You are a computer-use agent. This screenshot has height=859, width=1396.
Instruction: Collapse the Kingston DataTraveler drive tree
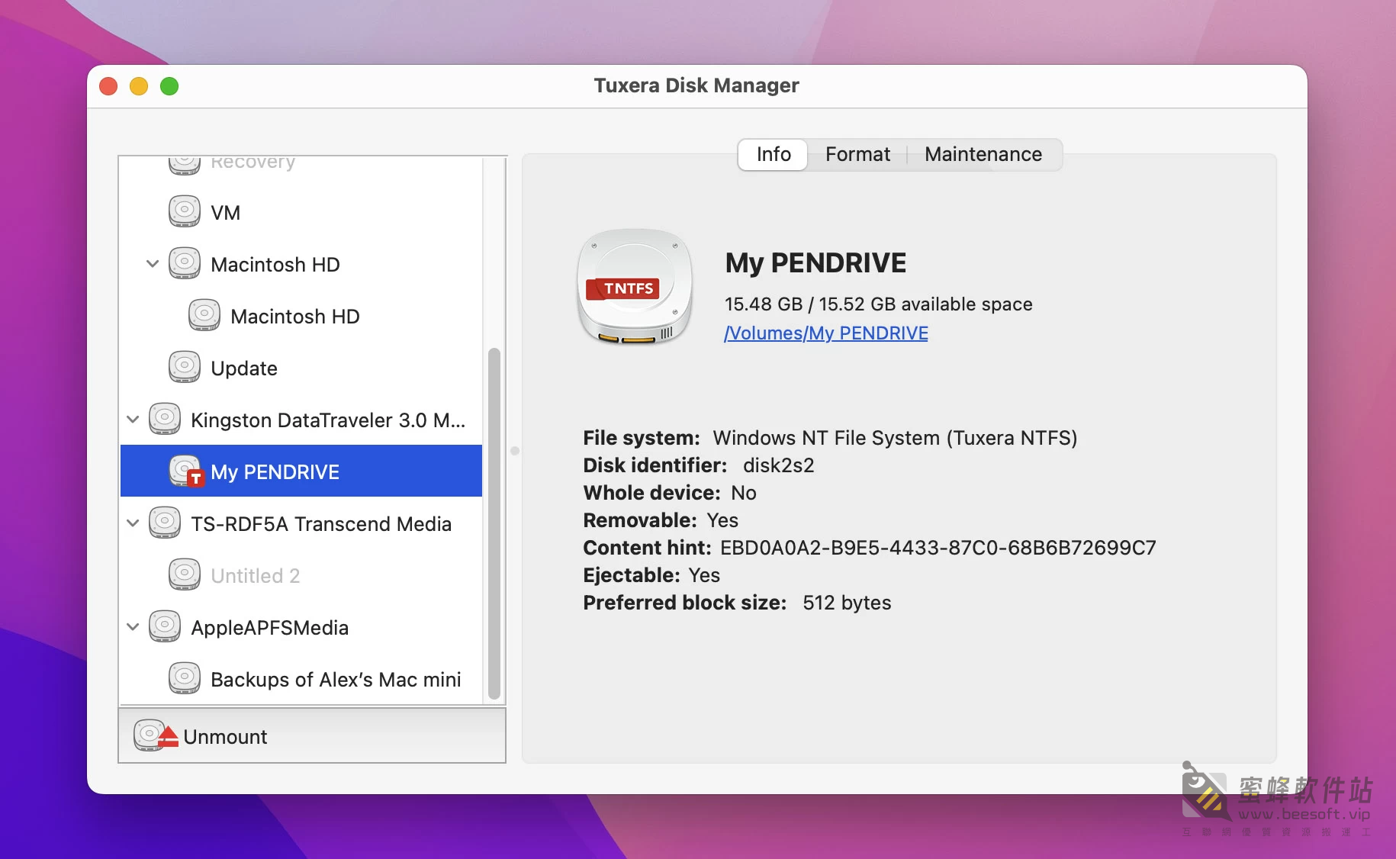coord(133,420)
